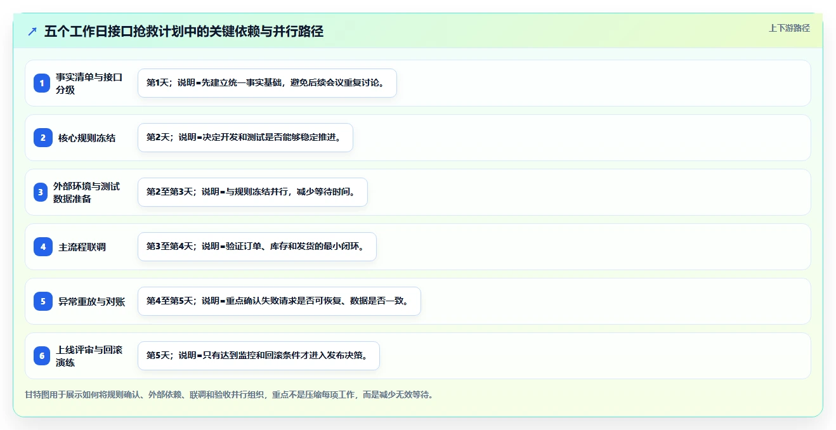Click step number badge 4
Viewport: 836px width, 430px height.
click(43, 247)
